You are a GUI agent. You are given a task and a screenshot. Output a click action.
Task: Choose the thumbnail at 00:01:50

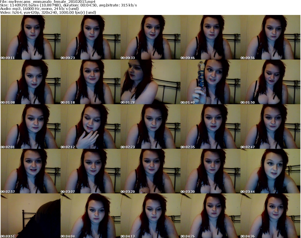coord(270,82)
